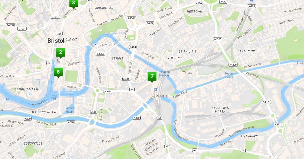Select the Wapping Wharf label

(x=43, y=112)
